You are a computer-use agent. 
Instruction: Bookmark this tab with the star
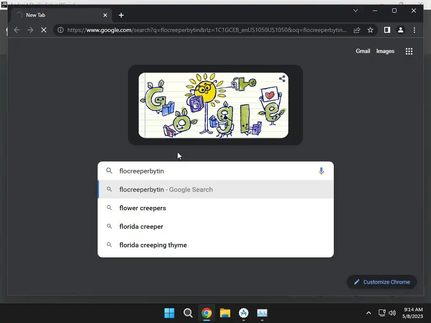click(x=370, y=30)
